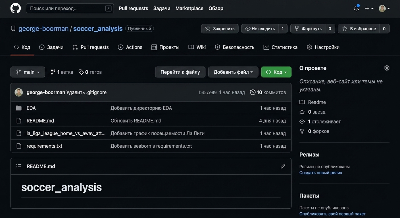Open the Релизы section heading
Image resolution: width=400 pixels, height=218 pixels.
point(309,155)
